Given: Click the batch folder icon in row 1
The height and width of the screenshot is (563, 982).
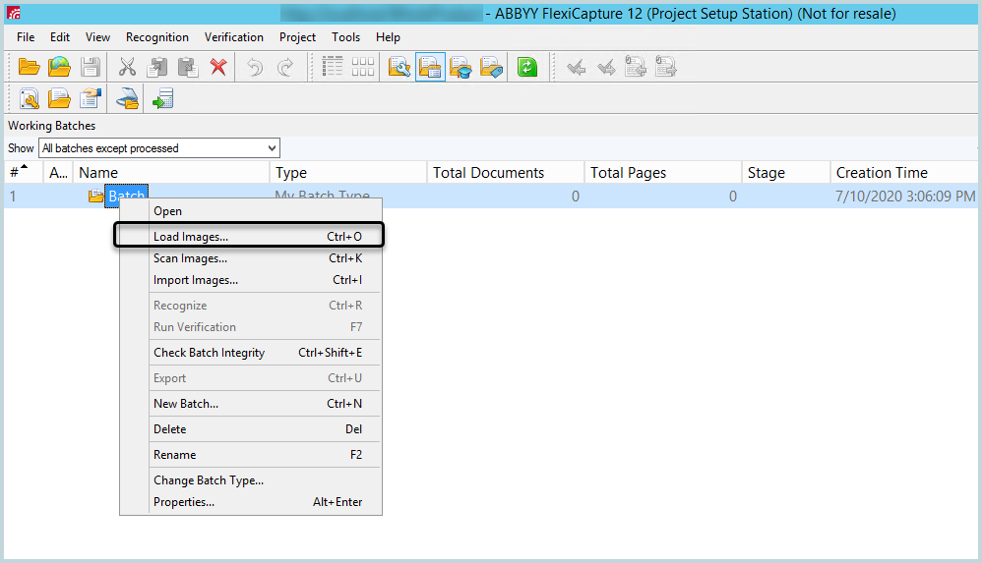Looking at the screenshot, I should point(95,197).
